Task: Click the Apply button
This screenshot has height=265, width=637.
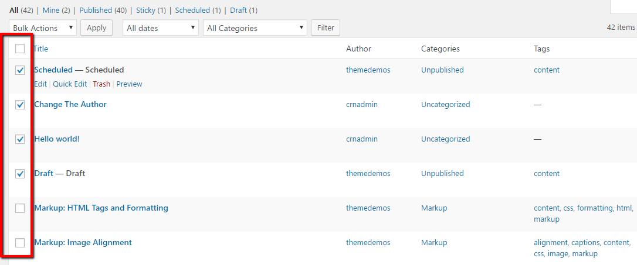Action: tap(97, 27)
